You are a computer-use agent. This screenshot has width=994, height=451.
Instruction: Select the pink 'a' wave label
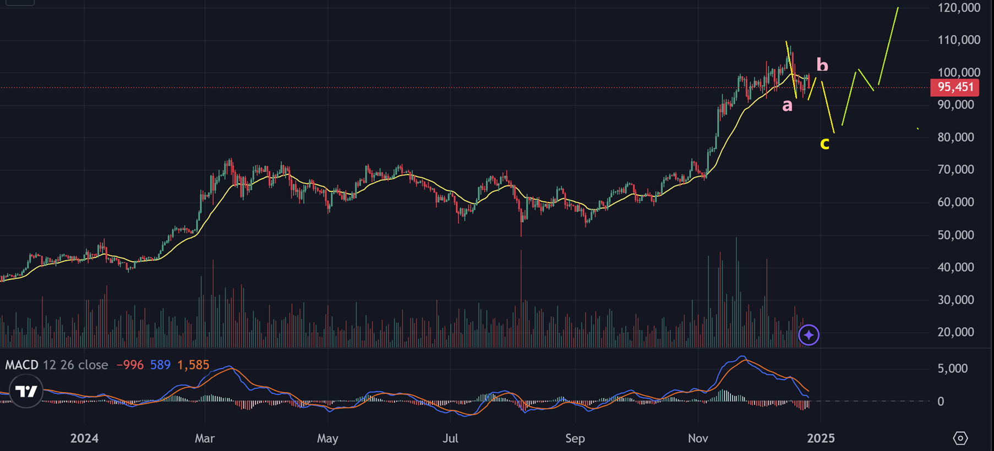(x=788, y=105)
